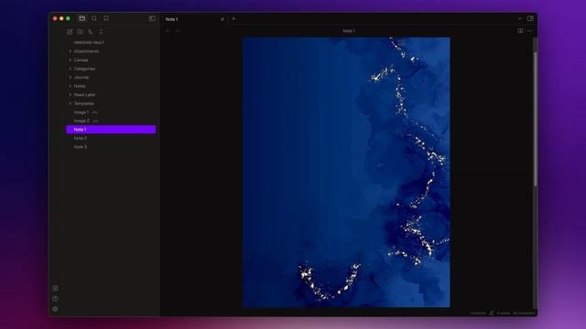
Task: Open the tab list dropdown arrow
Action: pos(520,18)
